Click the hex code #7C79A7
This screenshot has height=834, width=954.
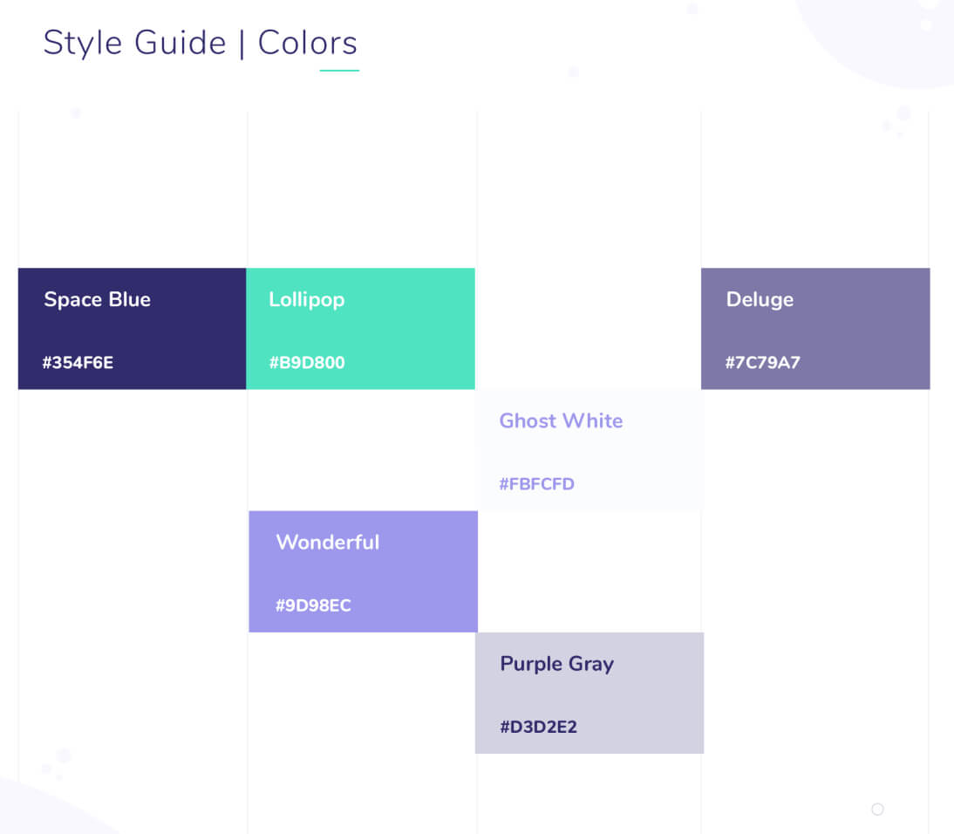click(762, 362)
